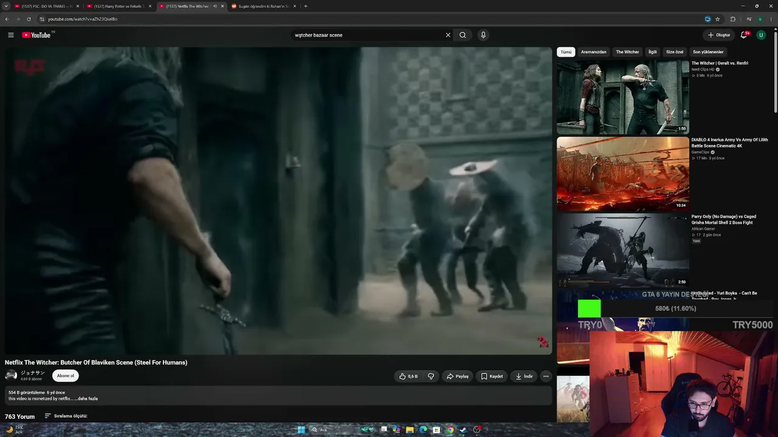The width and height of the screenshot is (778, 437).
Task: Switch to the Bugün öğrendim ki tab
Action: pos(264,6)
